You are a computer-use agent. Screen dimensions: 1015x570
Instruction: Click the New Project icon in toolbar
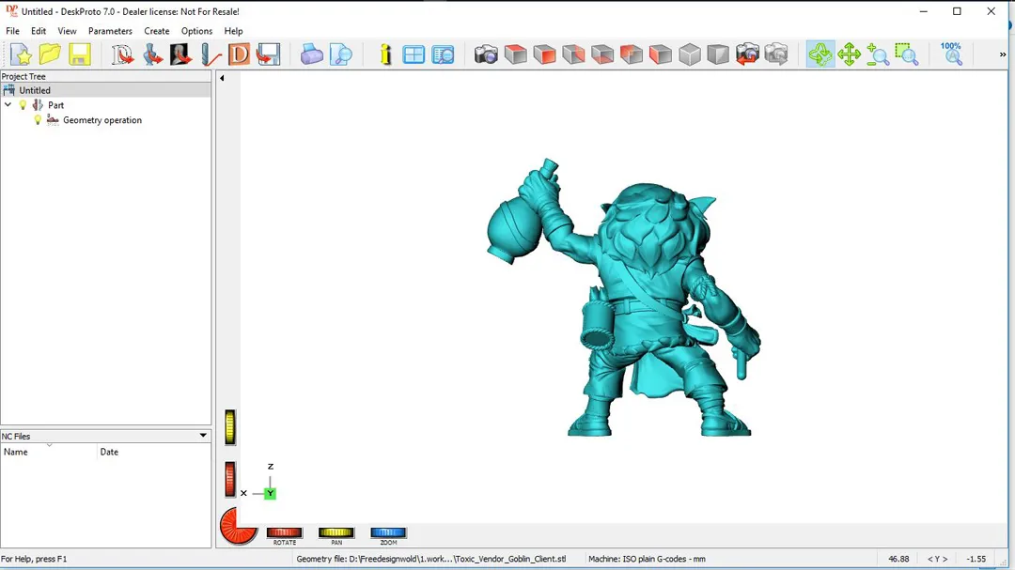click(21, 54)
